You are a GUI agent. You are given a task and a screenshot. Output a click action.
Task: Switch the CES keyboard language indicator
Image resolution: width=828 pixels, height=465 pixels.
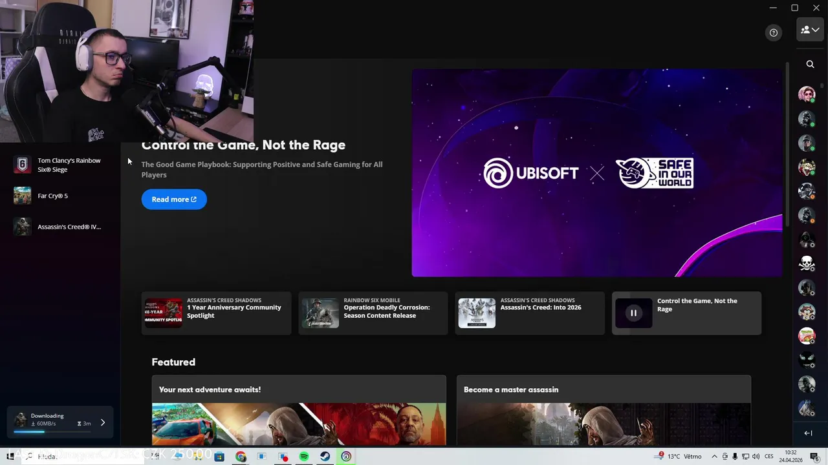click(769, 457)
